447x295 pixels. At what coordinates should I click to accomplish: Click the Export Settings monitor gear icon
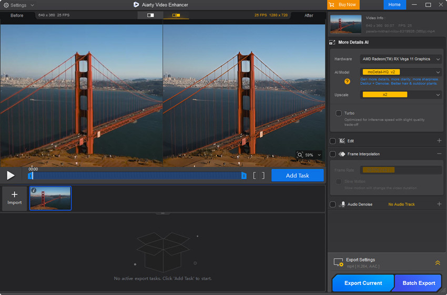coord(338,262)
